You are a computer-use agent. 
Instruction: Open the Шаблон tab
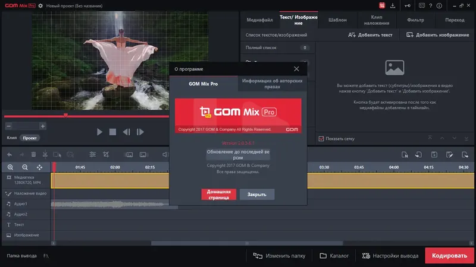(337, 20)
